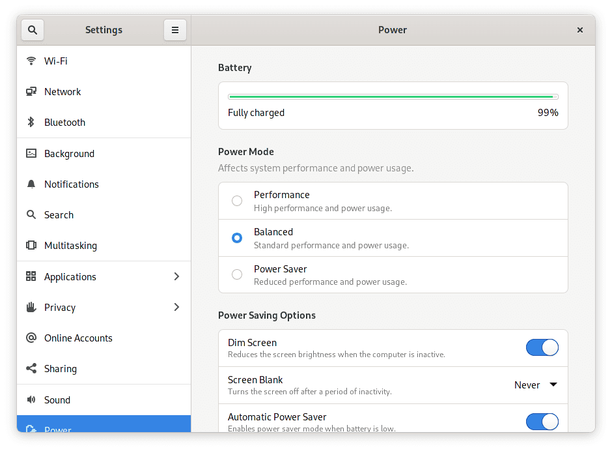The image size is (612, 451).
Task: Open the Network settings panel
Action: 63,92
